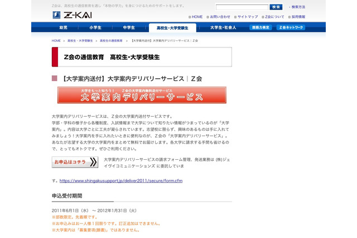Click the Z会ネットワーク button
Image resolution: width=357 pixels, height=238 pixels.
291,27
